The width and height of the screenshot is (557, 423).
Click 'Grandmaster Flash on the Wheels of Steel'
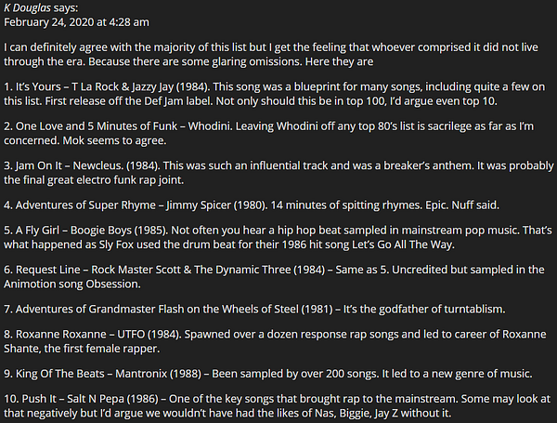[x=192, y=310]
